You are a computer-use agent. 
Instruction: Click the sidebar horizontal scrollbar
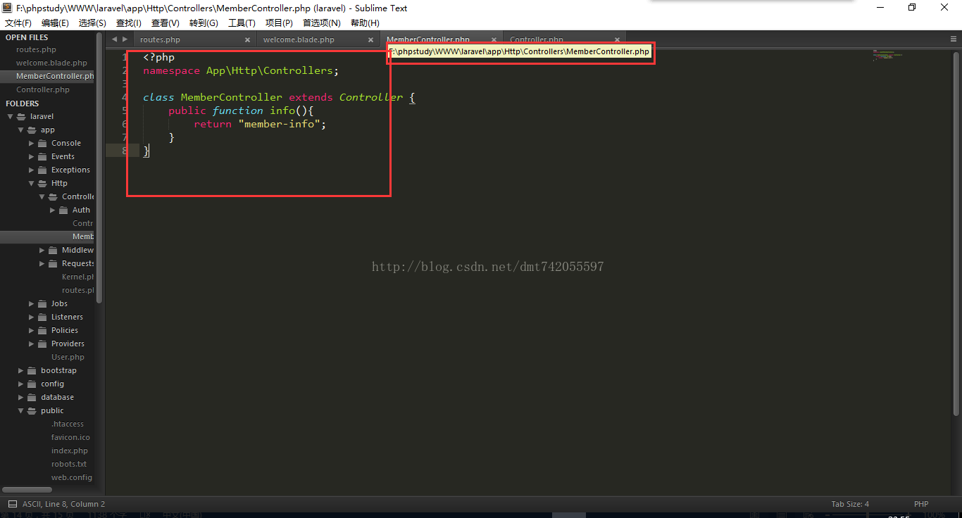(27, 490)
